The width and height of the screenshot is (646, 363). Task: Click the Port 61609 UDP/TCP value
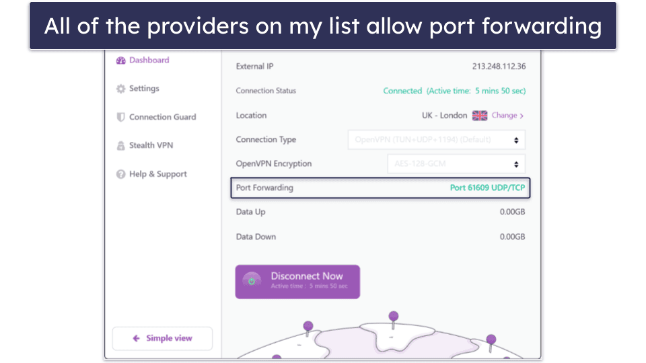487,188
